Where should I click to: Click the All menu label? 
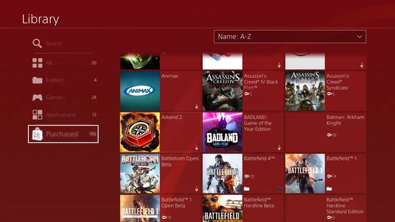click(x=49, y=63)
